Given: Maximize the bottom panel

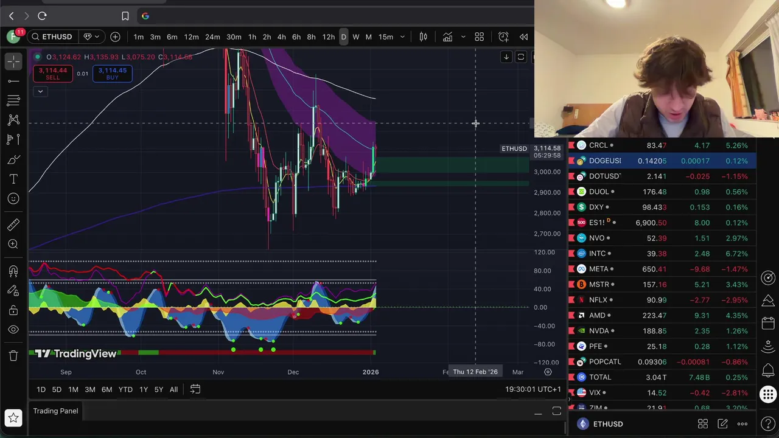Looking at the screenshot, I should [x=556, y=412].
